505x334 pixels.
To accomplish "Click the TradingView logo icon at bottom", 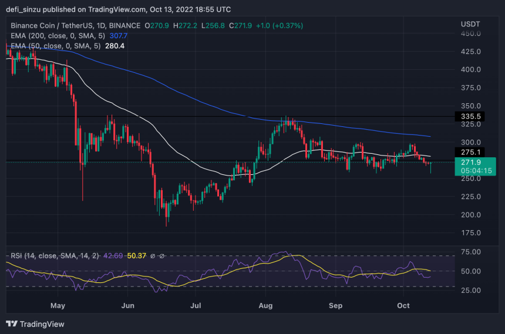I will click(x=12, y=323).
